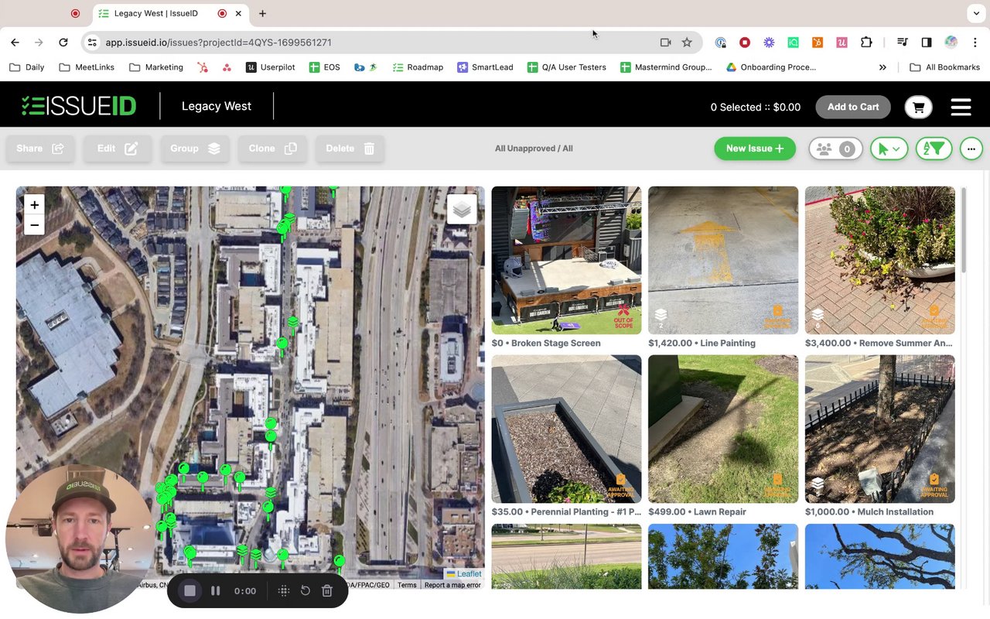Switch to the Legacy West IssueID tab
This screenshot has width=990, height=619.
(x=170, y=13)
